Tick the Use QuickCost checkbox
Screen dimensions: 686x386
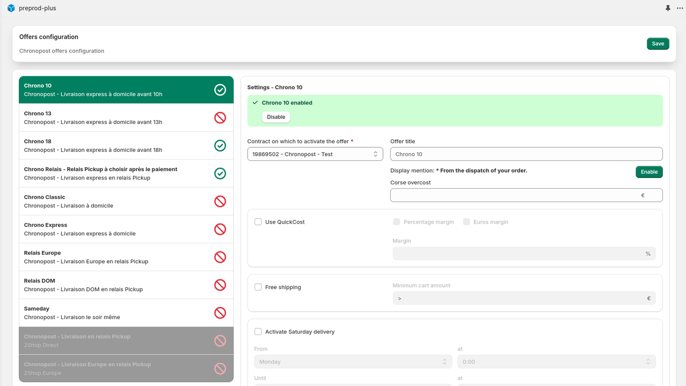coord(258,222)
